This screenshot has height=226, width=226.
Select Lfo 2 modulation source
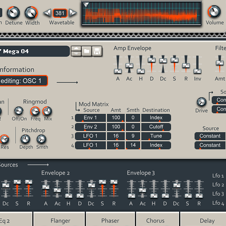[x=218, y=185]
